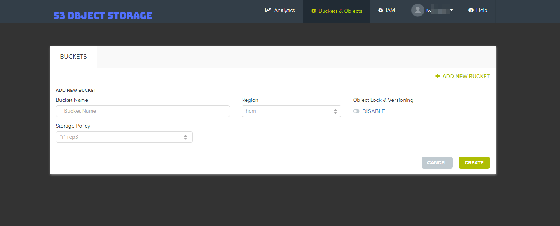Image resolution: width=560 pixels, height=226 pixels.
Task: Click the S3 Object Storage logo
Action: point(103,16)
